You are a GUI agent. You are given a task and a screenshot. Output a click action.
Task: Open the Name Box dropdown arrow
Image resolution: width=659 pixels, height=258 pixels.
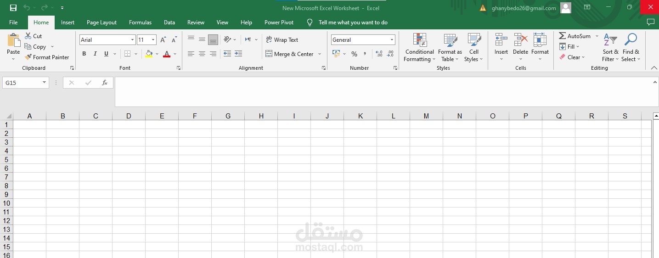[45, 83]
